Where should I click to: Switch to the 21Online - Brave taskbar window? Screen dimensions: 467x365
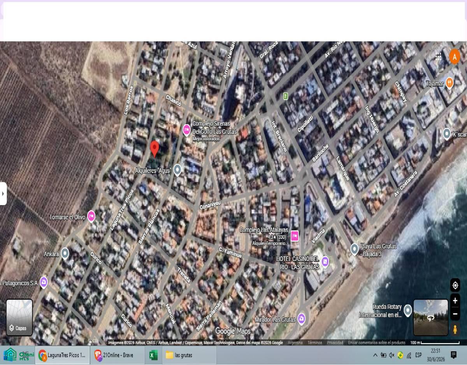[x=118, y=355]
